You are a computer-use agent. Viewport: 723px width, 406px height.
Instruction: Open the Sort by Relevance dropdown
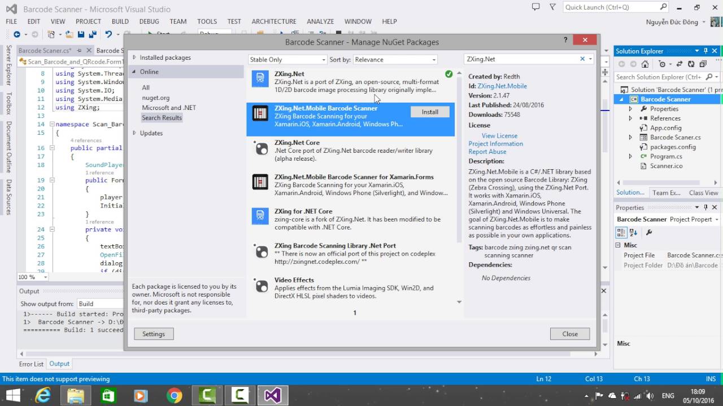point(395,59)
